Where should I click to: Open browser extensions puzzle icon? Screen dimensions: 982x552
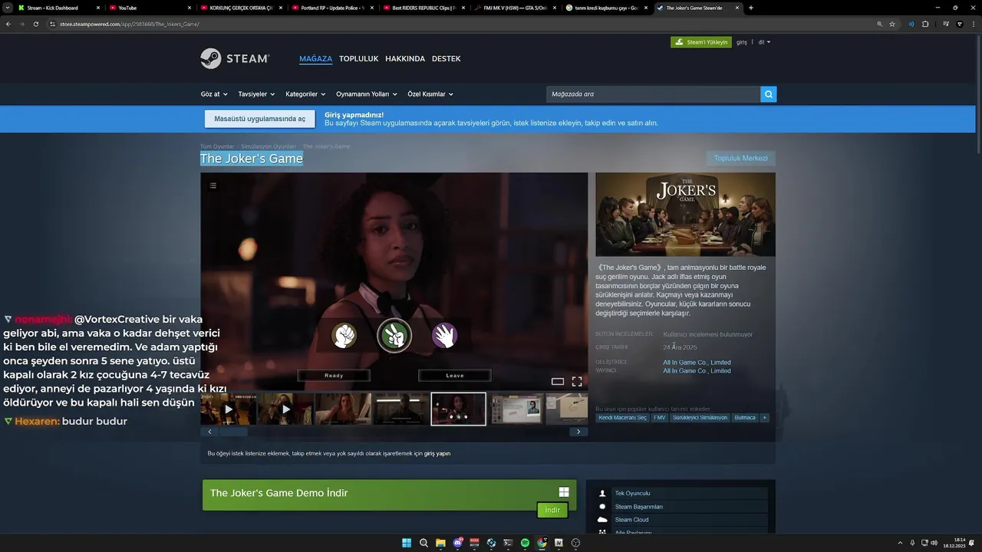pyautogui.click(x=925, y=24)
